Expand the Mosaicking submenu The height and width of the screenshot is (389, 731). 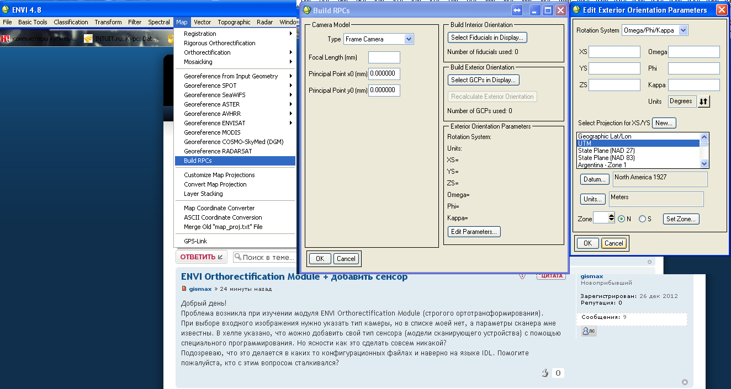point(235,62)
